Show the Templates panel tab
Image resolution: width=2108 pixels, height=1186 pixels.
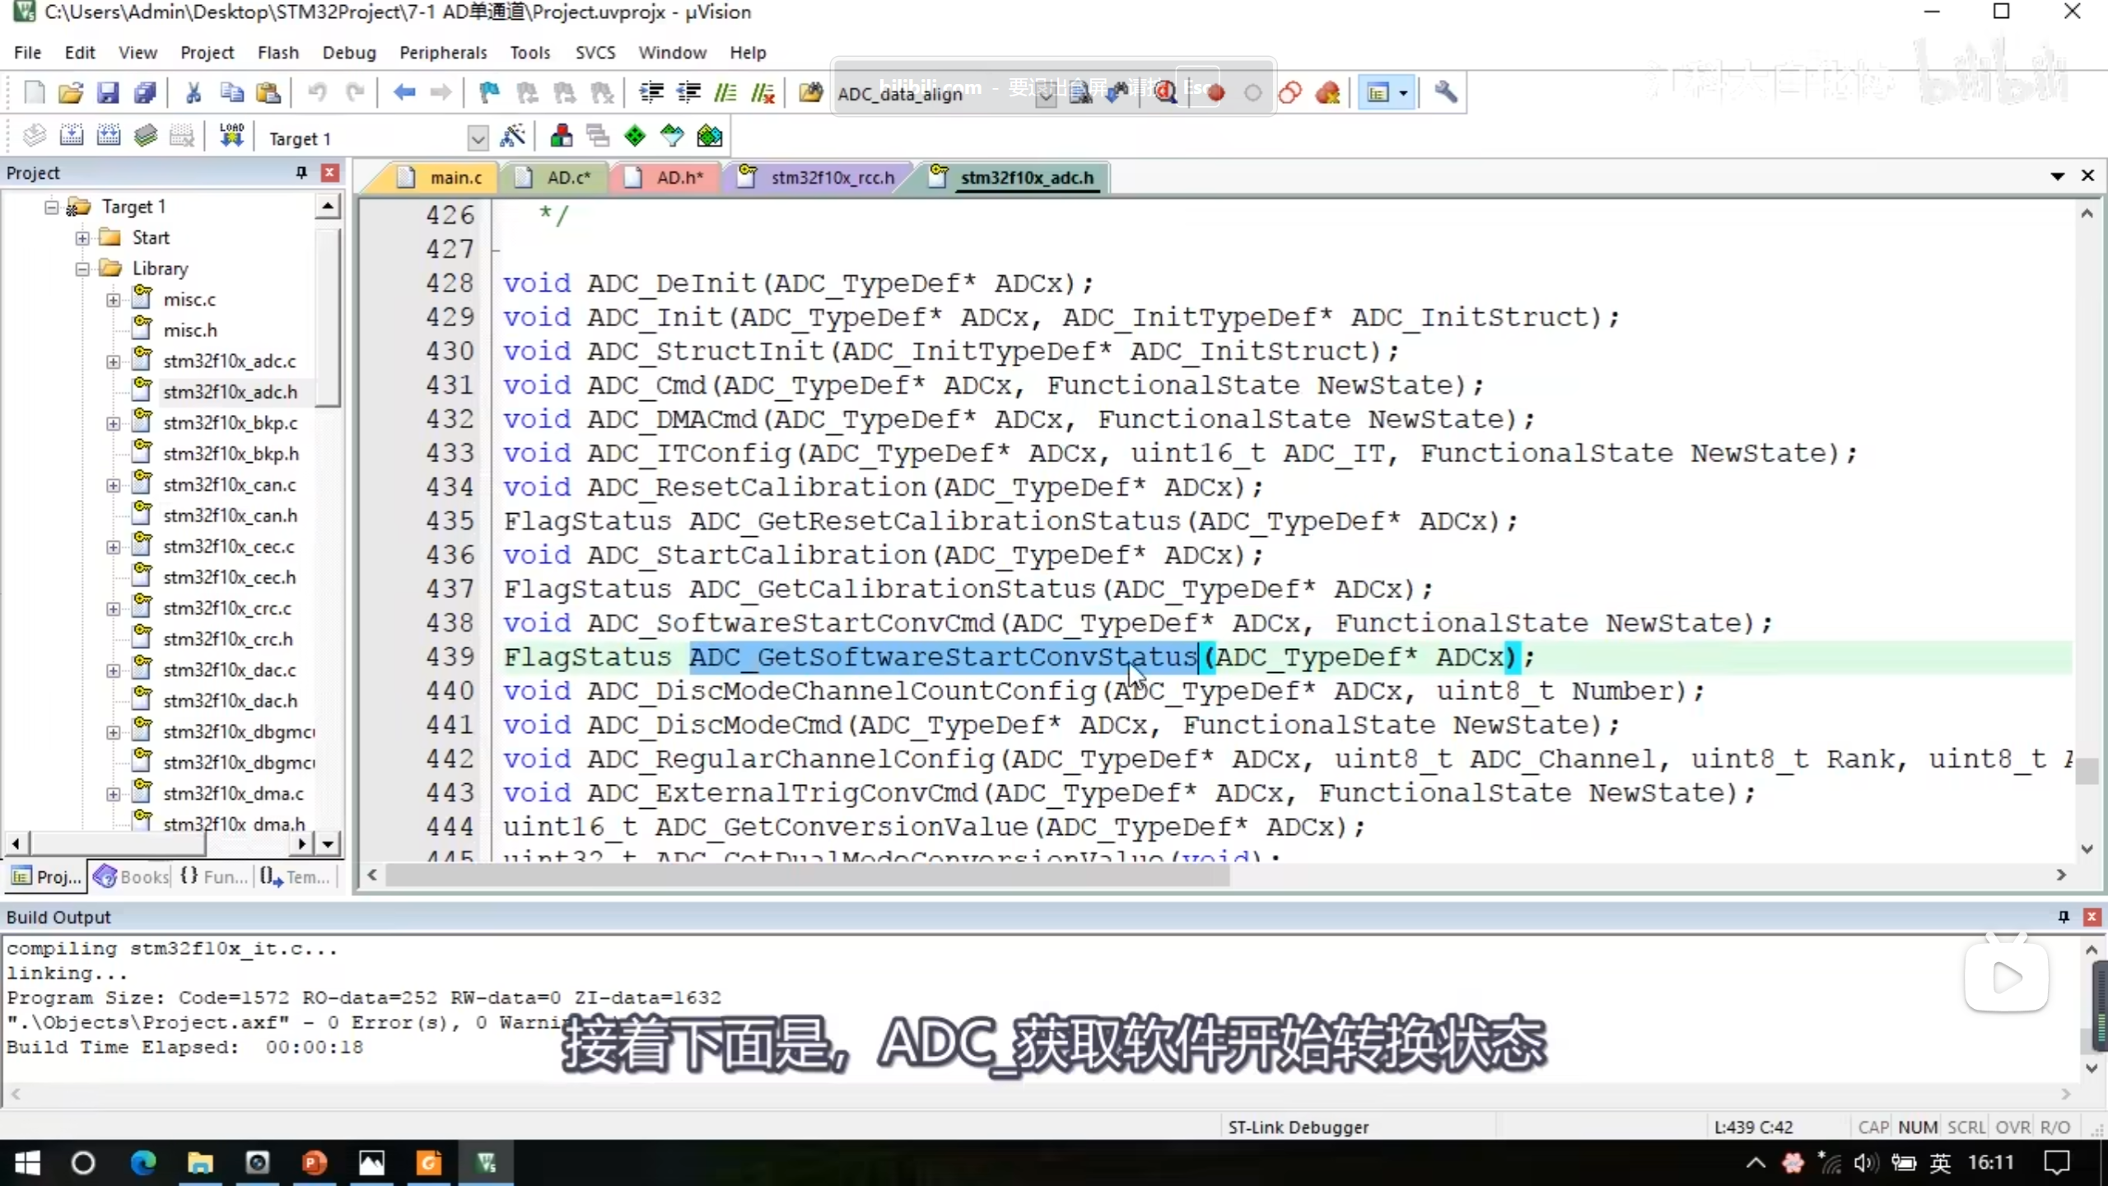295,877
